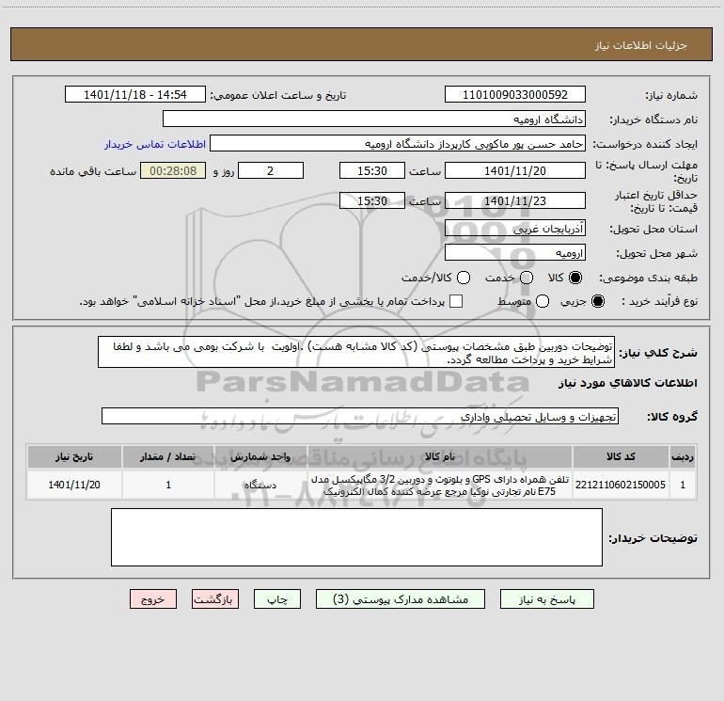Viewport: 724px width, 701px height.
Task: Click goods group field تجهیزات و وسایل تحصیلی
Action: (360, 416)
